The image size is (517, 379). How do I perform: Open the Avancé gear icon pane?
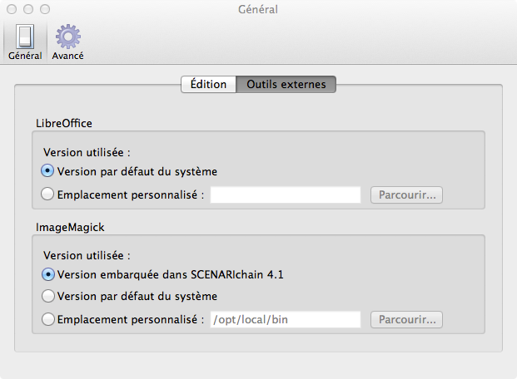coord(67,42)
